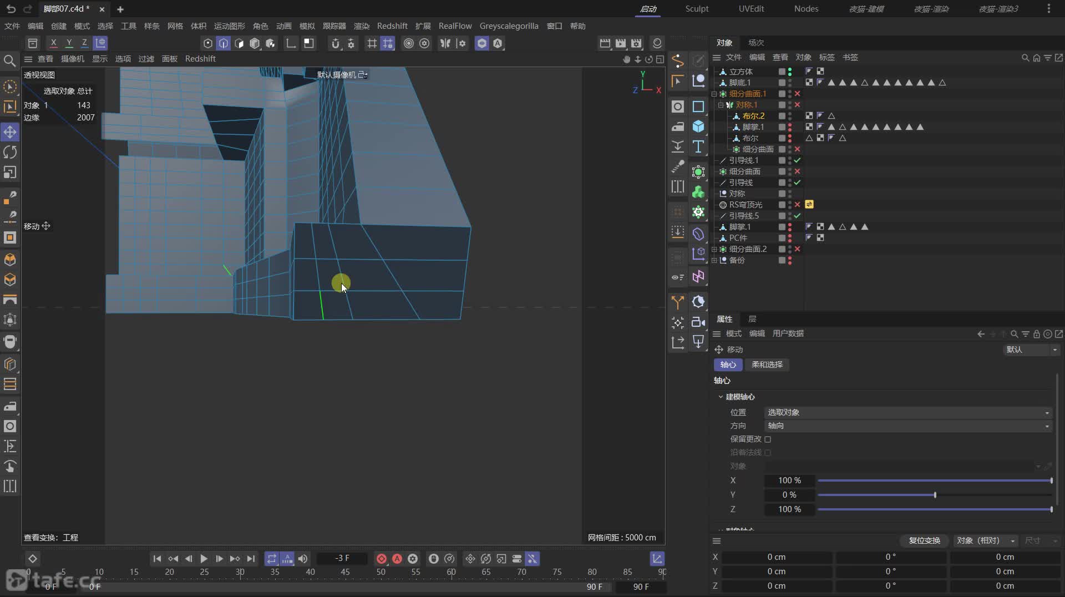Viewport: 1065px width, 597px height.
Task: Click the Cube primitive icon
Action: tap(698, 127)
